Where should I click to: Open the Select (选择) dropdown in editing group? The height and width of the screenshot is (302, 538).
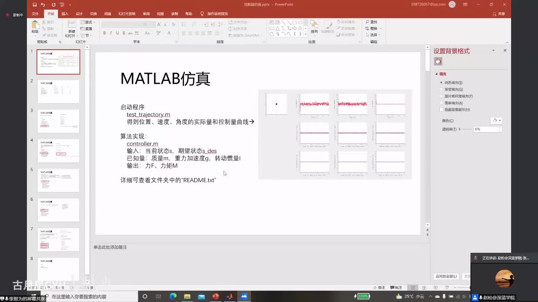click(x=373, y=35)
